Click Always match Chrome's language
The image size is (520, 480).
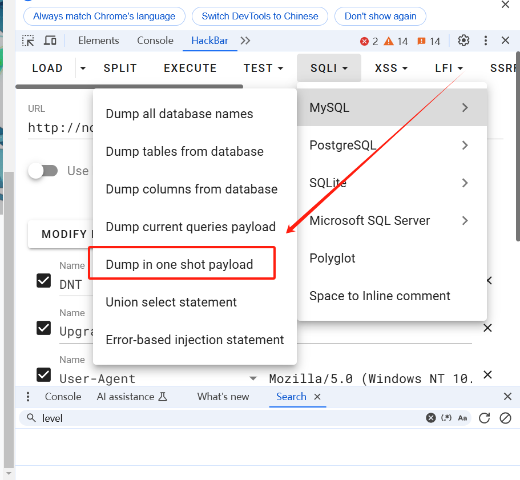[x=104, y=16]
